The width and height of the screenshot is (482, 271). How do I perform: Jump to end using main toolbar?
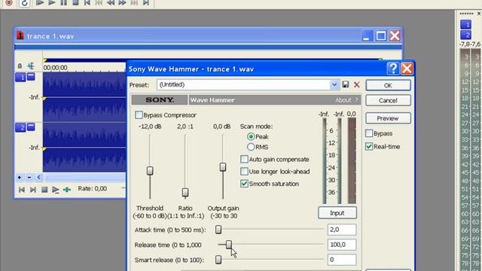click(146, 3)
